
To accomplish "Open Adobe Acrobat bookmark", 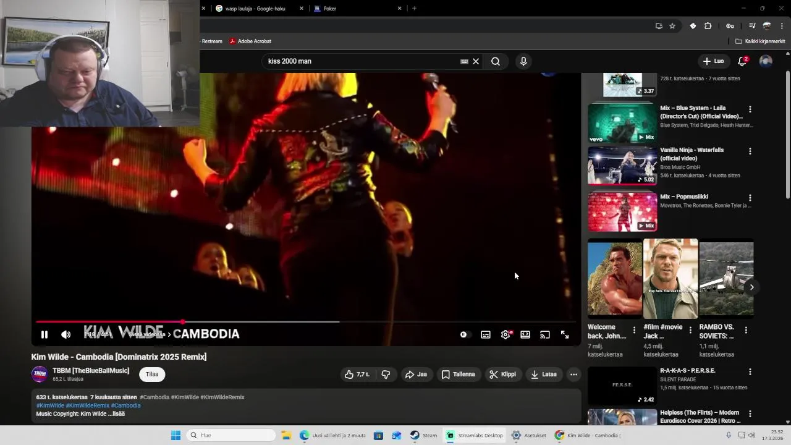I will [250, 41].
